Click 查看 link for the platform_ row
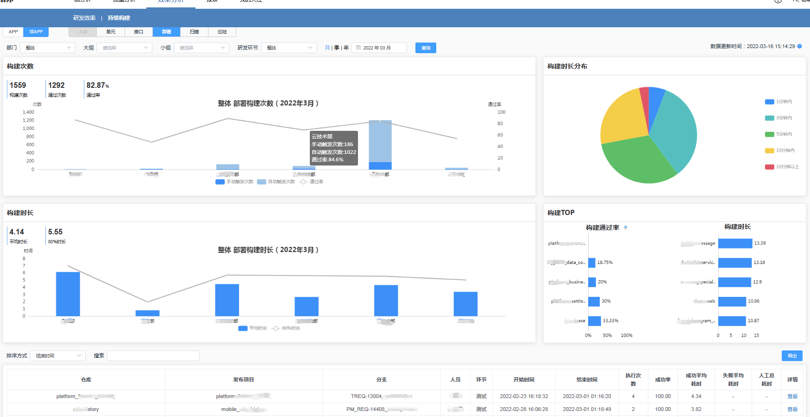The height and width of the screenshot is (417, 810). point(792,396)
